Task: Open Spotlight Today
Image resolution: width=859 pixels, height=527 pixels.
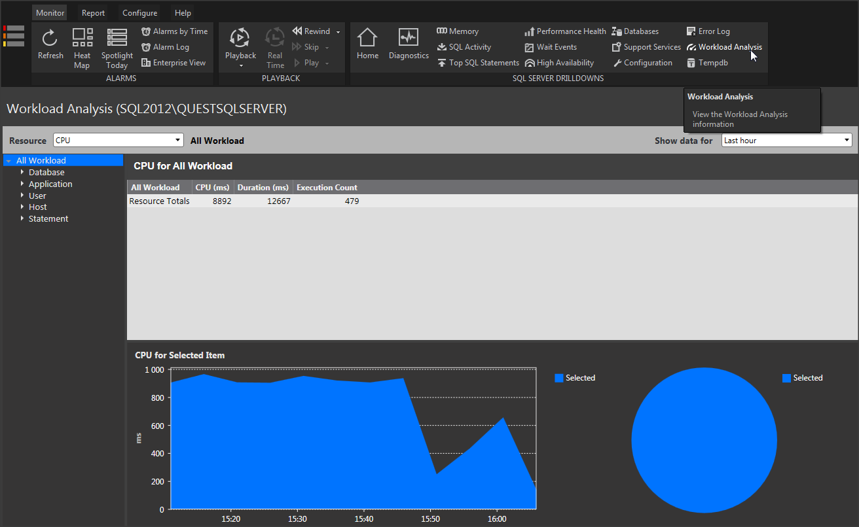Action: (117, 48)
